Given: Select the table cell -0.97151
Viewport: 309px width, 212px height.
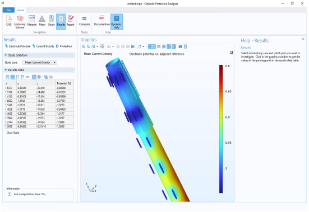Looking at the screenshot, I should coord(64,101).
